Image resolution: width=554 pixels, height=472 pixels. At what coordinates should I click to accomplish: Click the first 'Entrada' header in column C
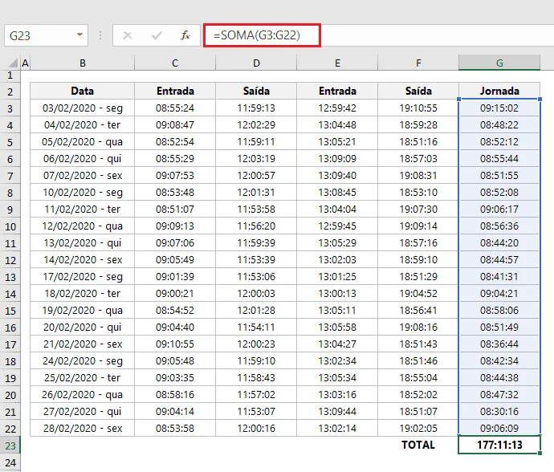(175, 91)
